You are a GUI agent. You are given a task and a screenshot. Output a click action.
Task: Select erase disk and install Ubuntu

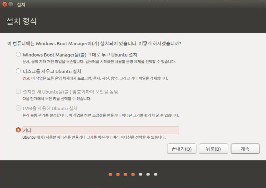pyautogui.click(x=18, y=71)
